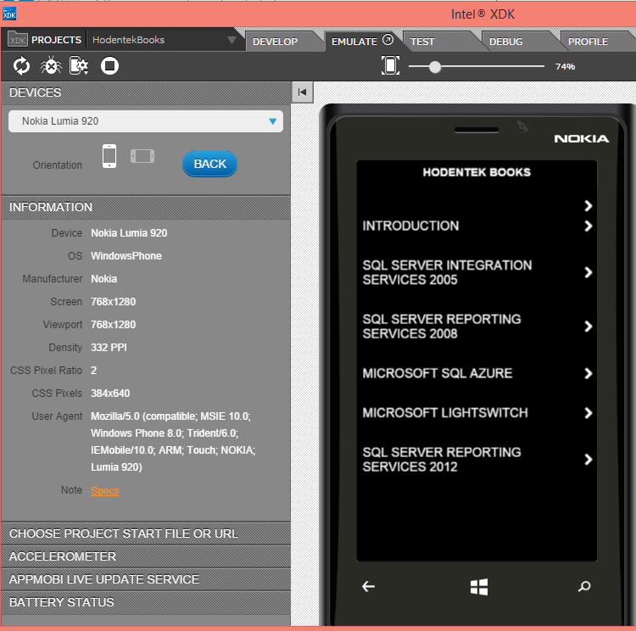Click the reload emulator icon
Screen dimensions: 636x631
pyautogui.click(x=21, y=66)
